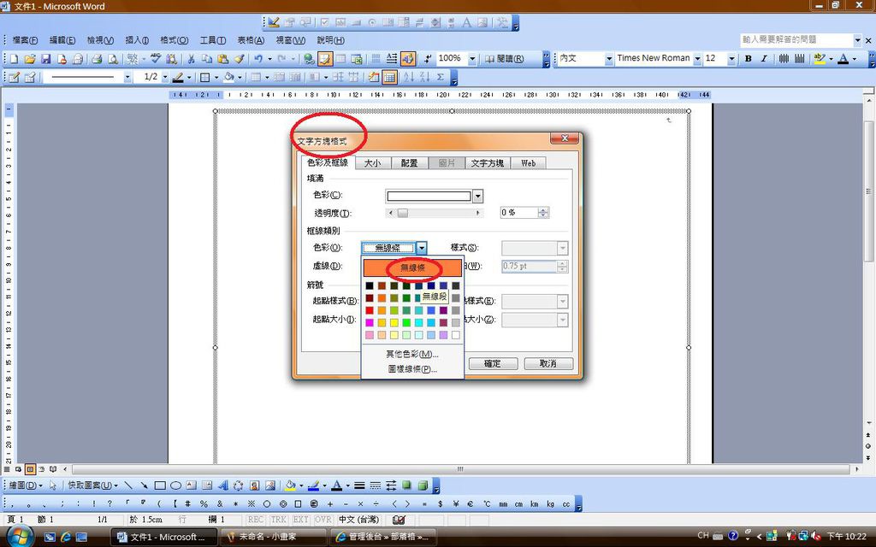Activate the Format Painter brush

pyautogui.click(x=240, y=59)
